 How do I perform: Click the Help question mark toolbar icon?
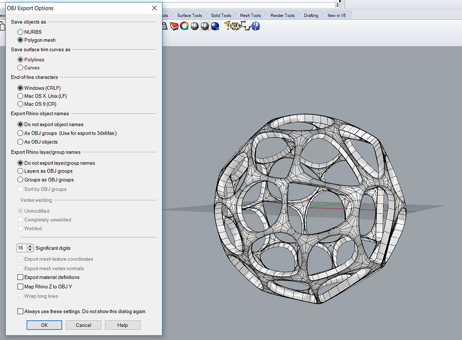255,26
